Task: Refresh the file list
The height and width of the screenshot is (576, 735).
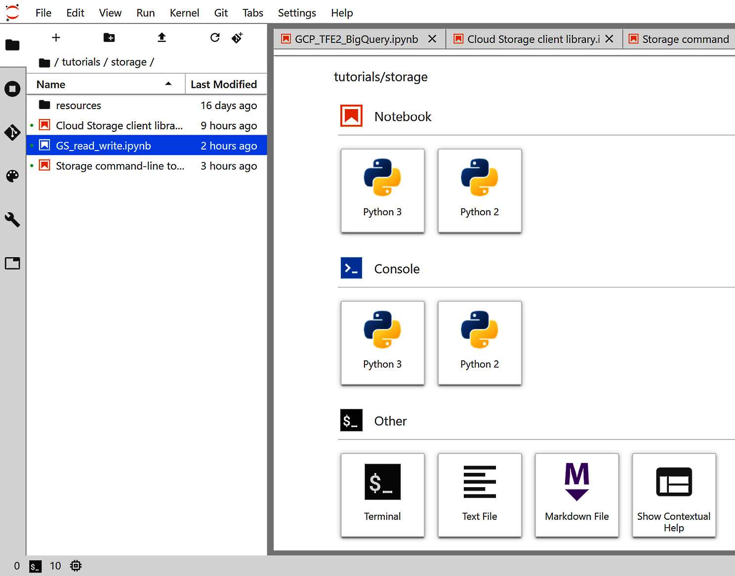Action: 215,38
